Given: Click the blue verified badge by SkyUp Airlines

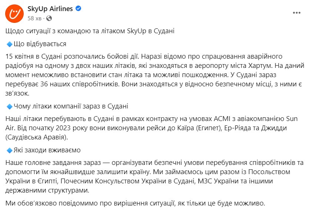Looking at the screenshot, I should [x=79, y=9].
